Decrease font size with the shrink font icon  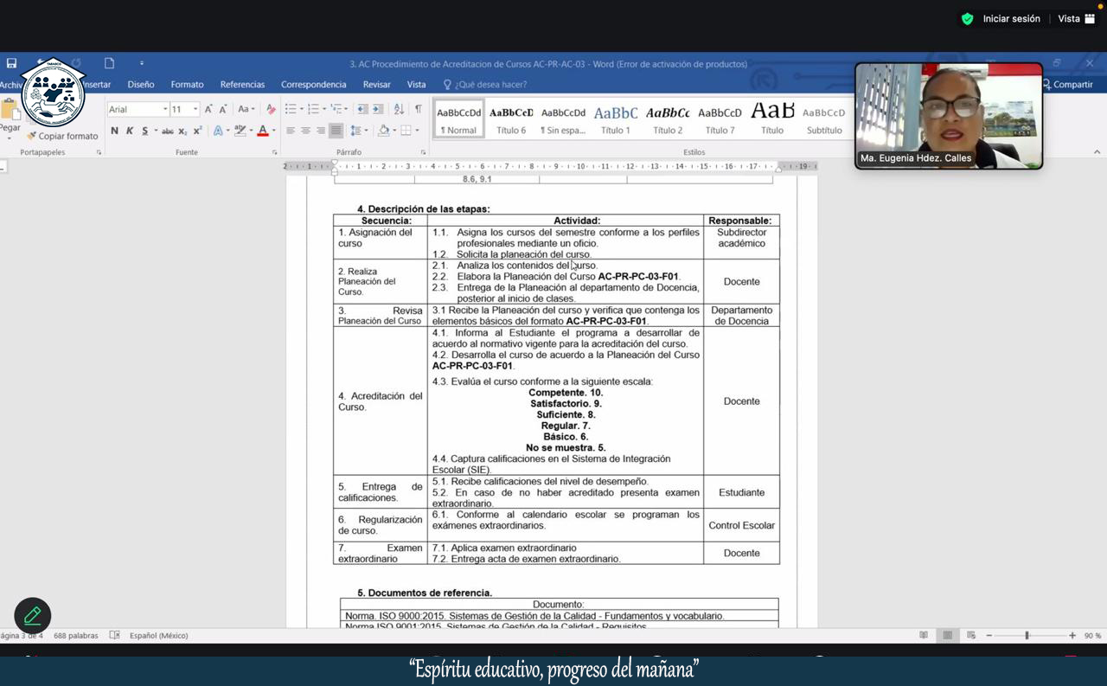223,109
